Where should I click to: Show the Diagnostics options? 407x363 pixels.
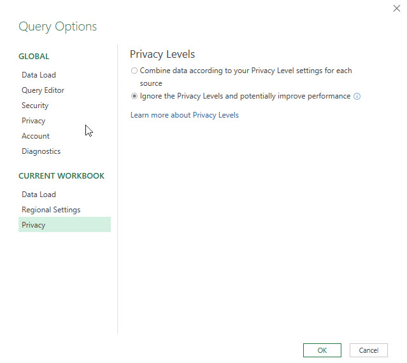point(41,151)
